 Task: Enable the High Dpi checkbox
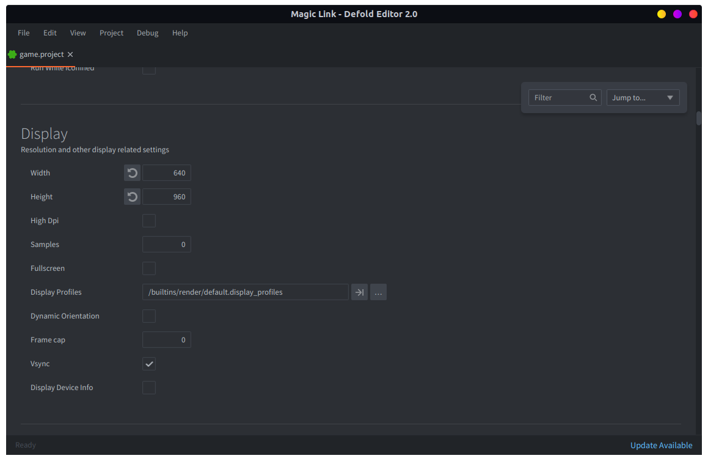[x=149, y=221]
